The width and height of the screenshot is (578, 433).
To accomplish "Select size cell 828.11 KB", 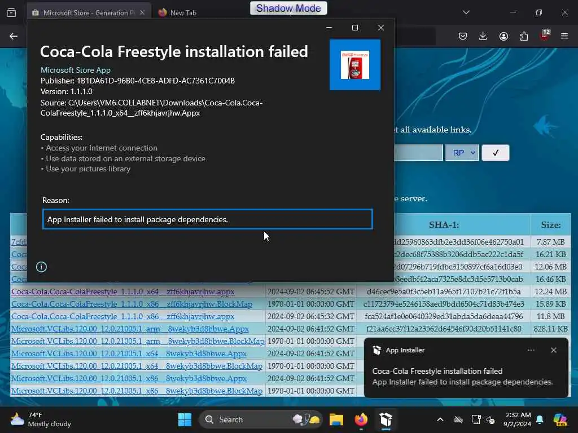I will [551, 329].
